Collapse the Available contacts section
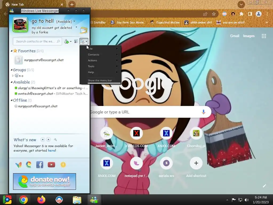Screen dimensions: 273x205 pos(11,82)
